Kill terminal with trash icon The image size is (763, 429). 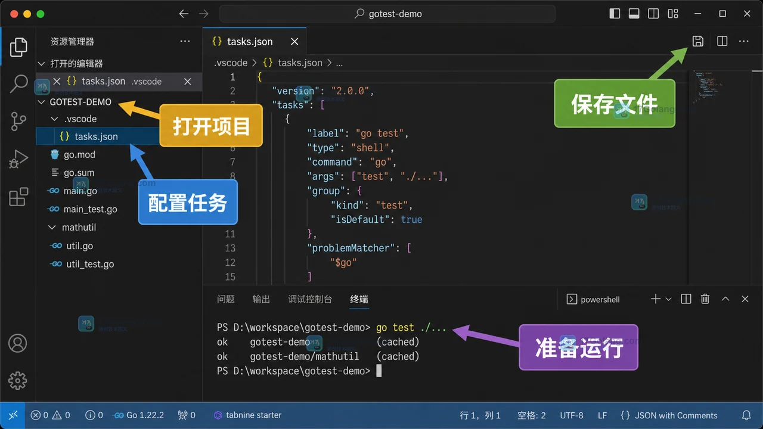coord(705,299)
